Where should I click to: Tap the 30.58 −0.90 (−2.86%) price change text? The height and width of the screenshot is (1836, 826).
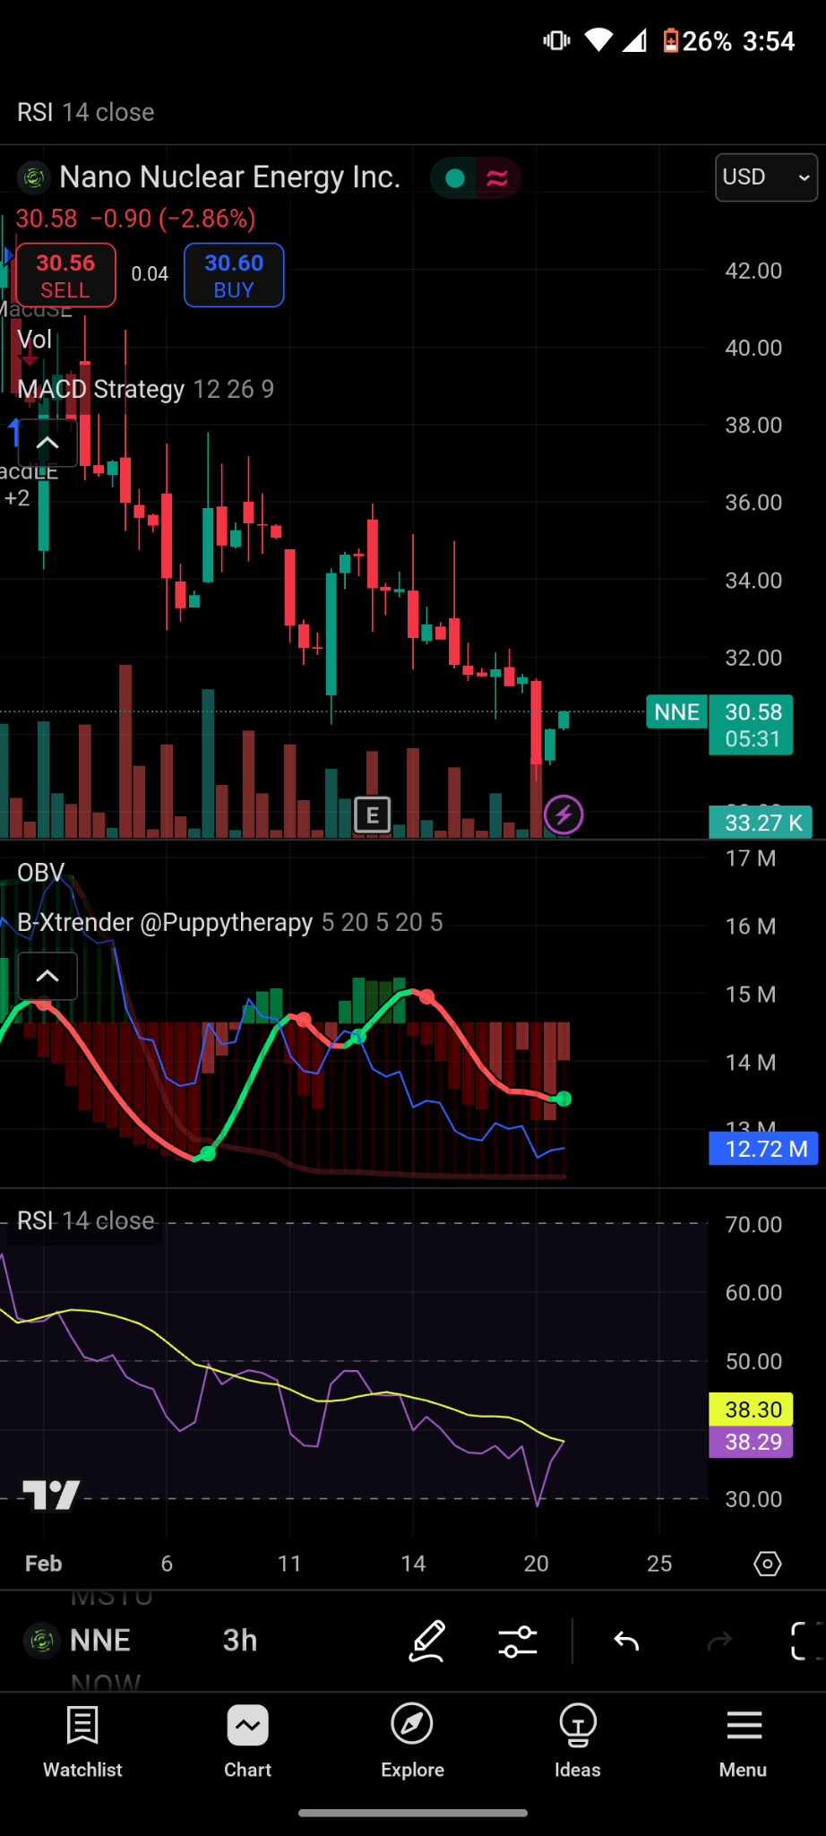pyautogui.click(x=136, y=219)
